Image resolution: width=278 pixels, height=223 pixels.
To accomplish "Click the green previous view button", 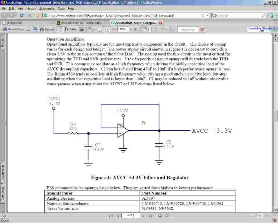I will tap(160, 216).
